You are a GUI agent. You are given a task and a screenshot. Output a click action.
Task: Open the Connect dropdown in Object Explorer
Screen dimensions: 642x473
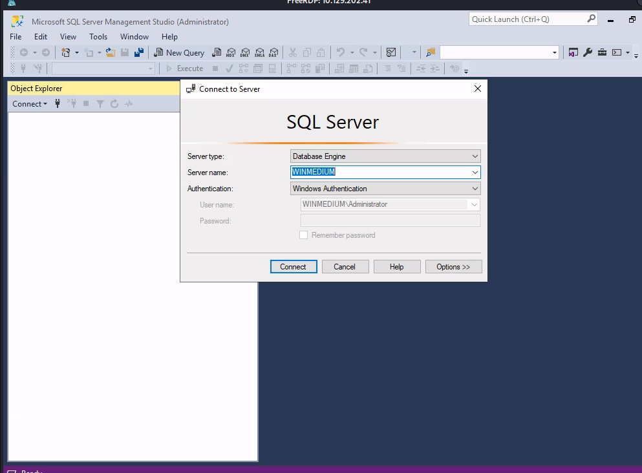pos(30,103)
